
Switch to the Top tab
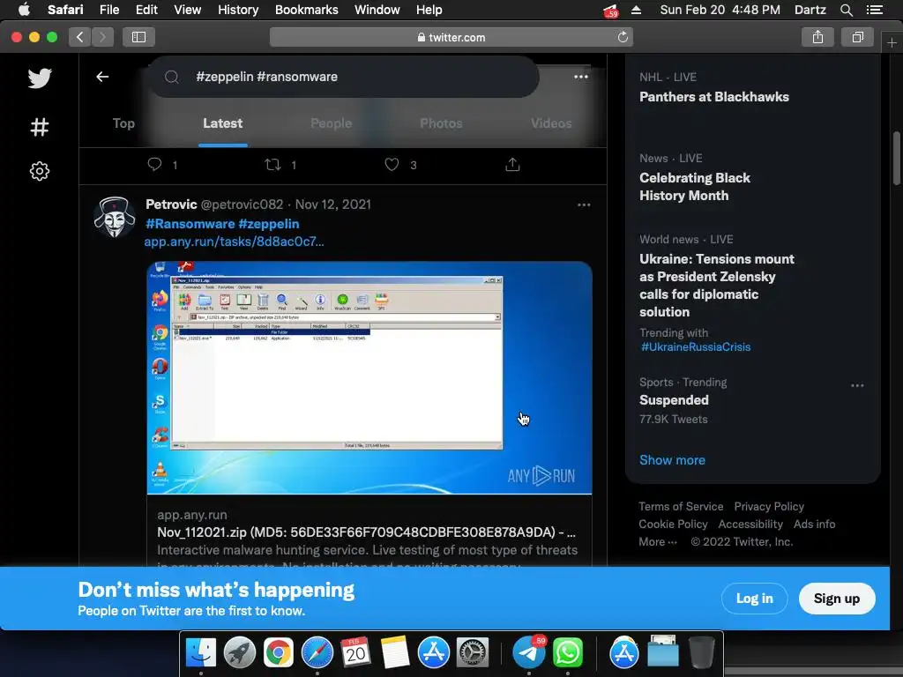tap(123, 123)
